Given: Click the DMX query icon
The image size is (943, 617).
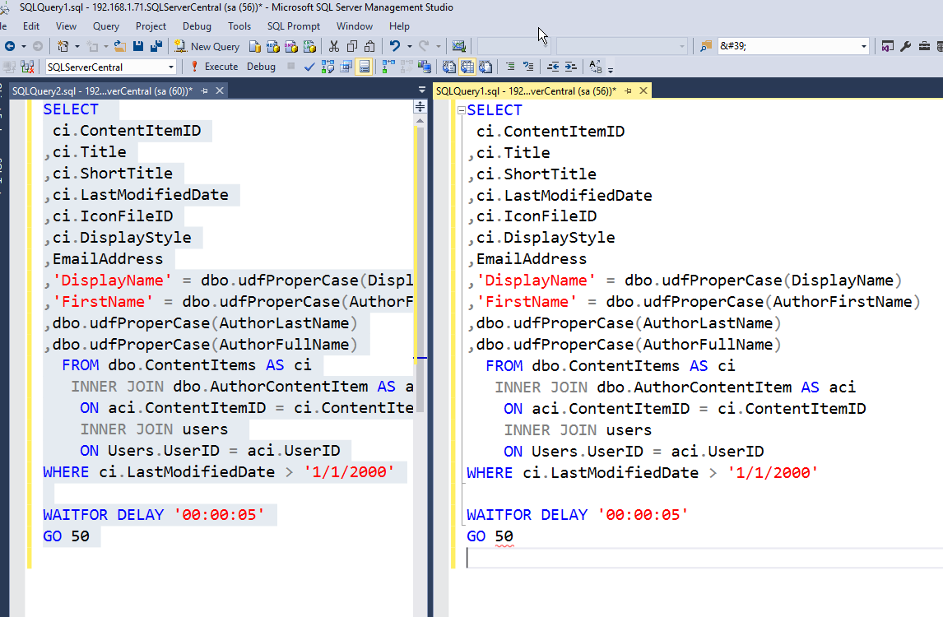Looking at the screenshot, I should (291, 46).
